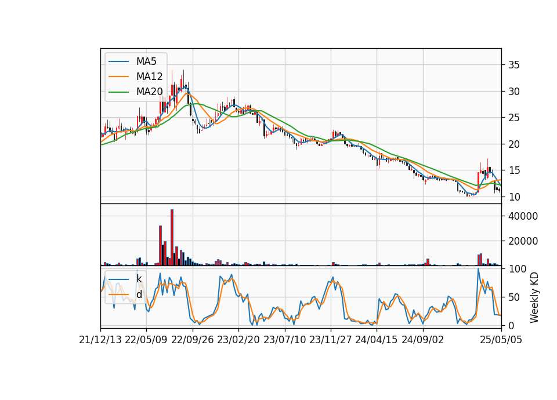The image size is (557, 400).
Task: Click the tallest volume bar
Action: [x=172, y=238]
